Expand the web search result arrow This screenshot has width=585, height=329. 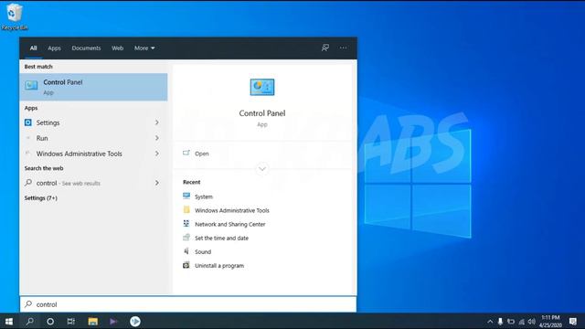click(x=156, y=183)
